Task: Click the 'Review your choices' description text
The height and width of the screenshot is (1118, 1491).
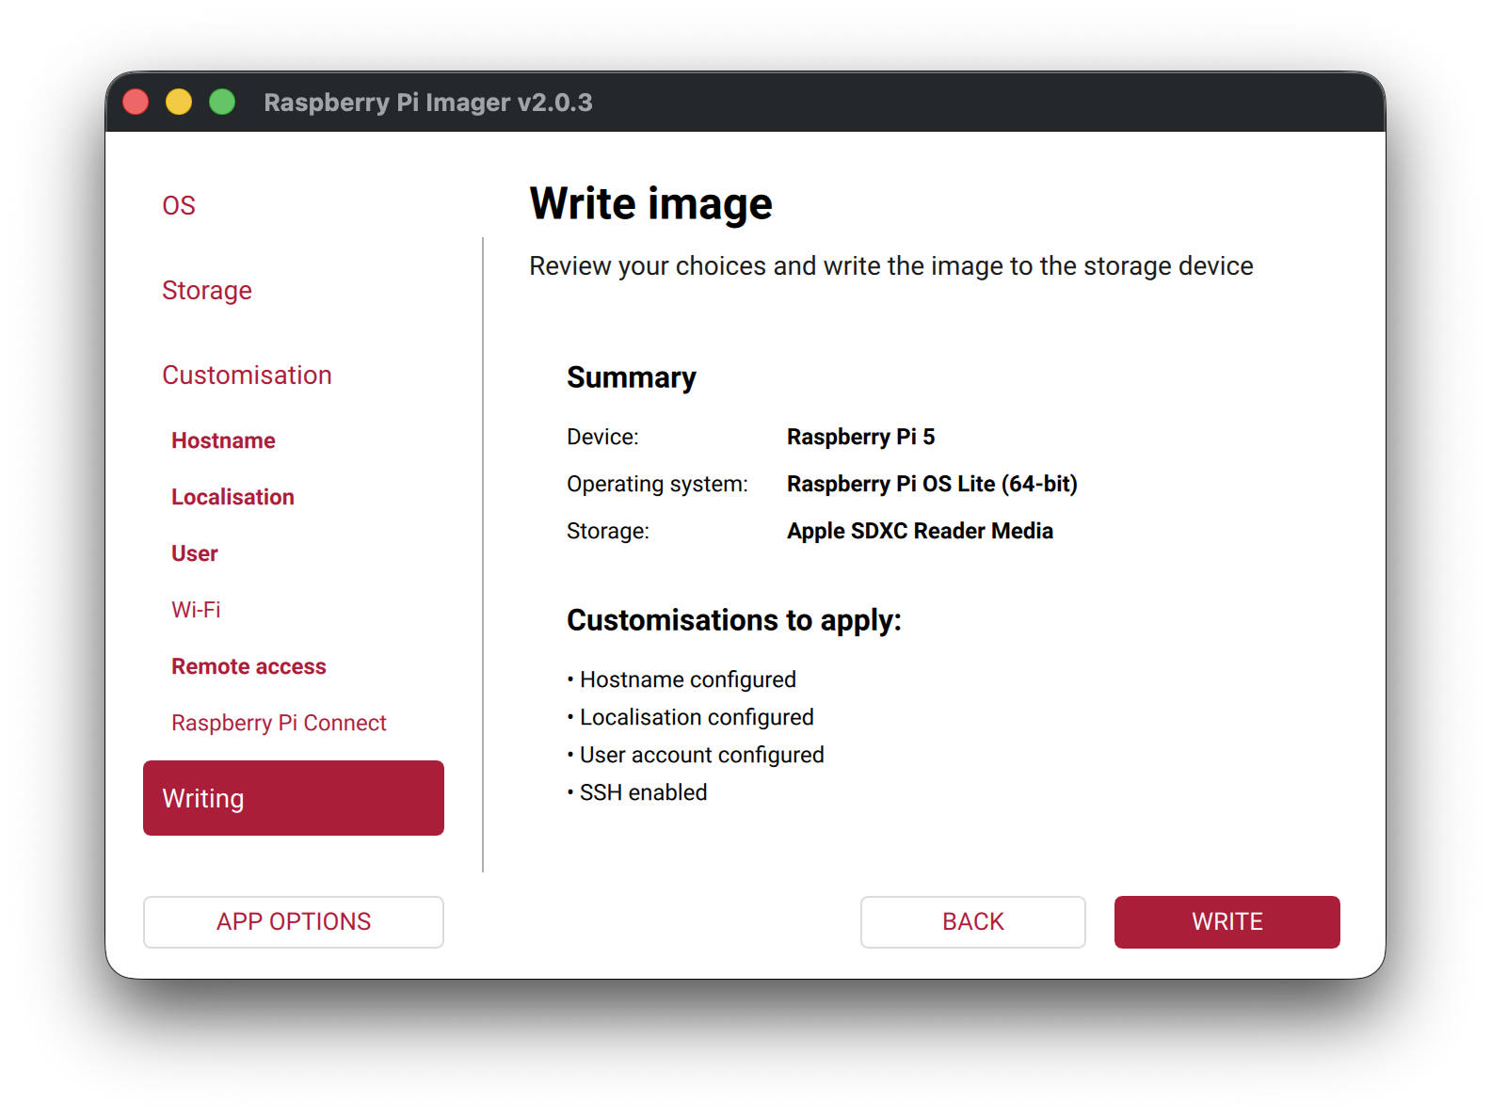Action: coord(891,266)
